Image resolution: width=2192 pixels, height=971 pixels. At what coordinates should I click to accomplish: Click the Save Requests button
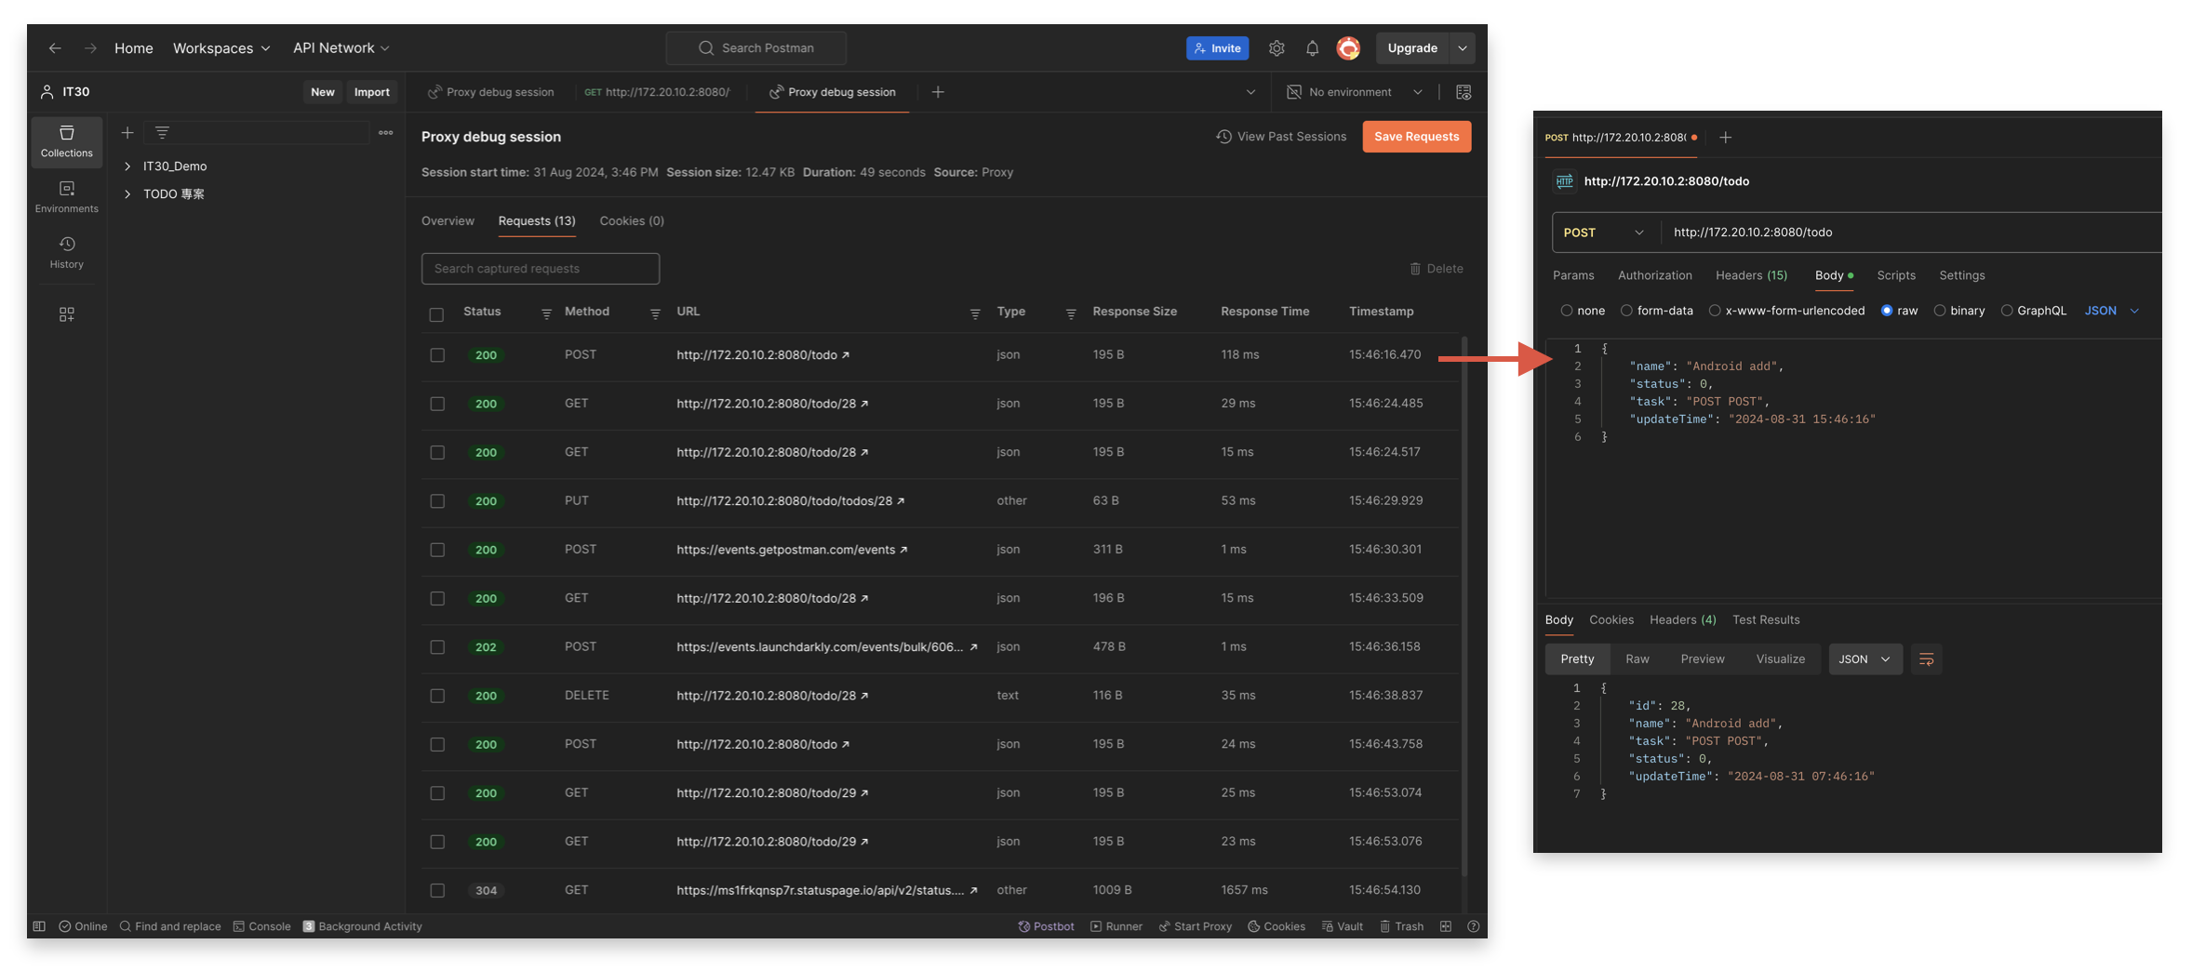click(1416, 136)
